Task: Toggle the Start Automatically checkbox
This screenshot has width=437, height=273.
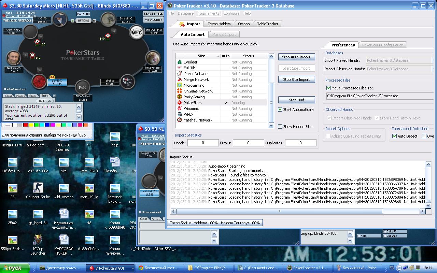Action: tap(280, 110)
